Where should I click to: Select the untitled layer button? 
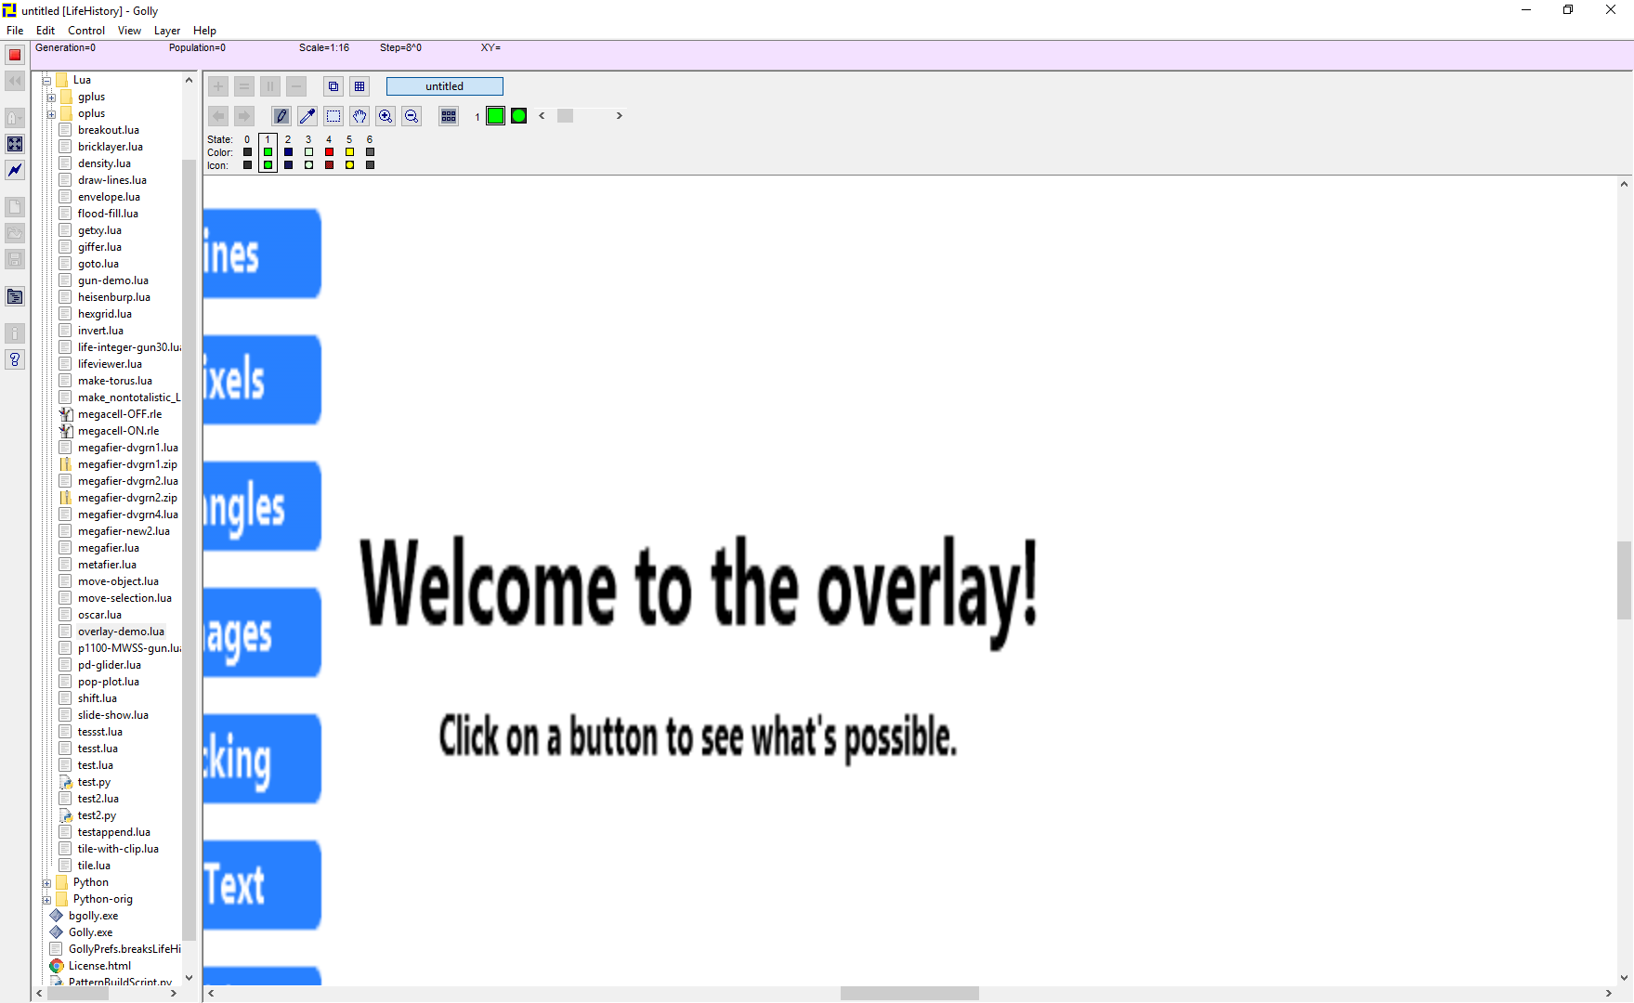point(445,86)
